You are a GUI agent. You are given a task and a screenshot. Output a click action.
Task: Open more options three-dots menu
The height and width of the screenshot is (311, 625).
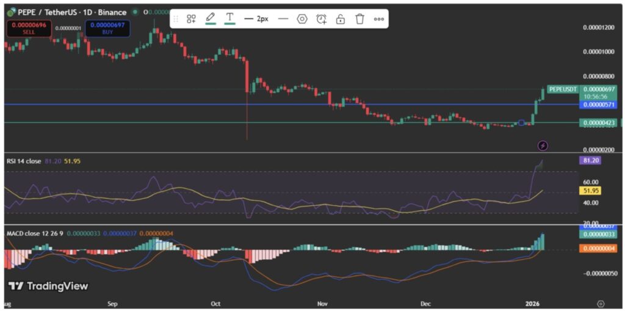[x=378, y=19]
